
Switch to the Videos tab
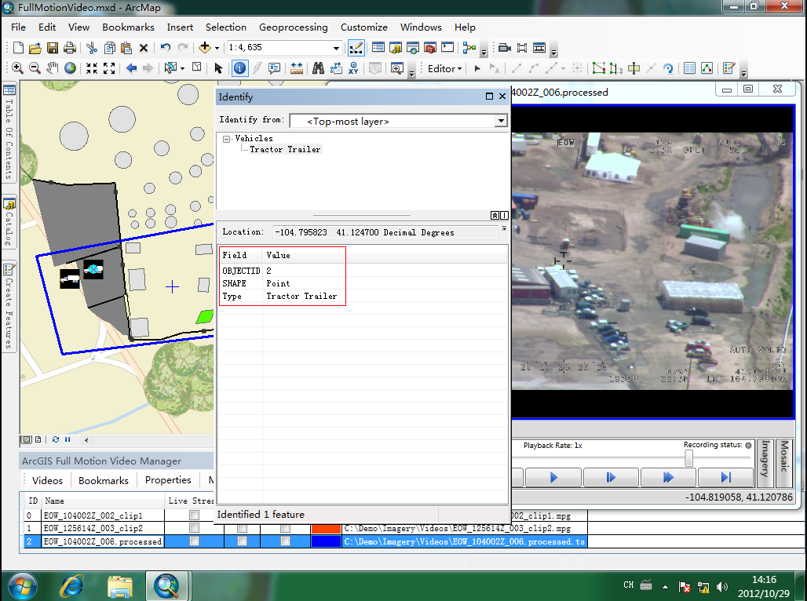click(x=47, y=481)
